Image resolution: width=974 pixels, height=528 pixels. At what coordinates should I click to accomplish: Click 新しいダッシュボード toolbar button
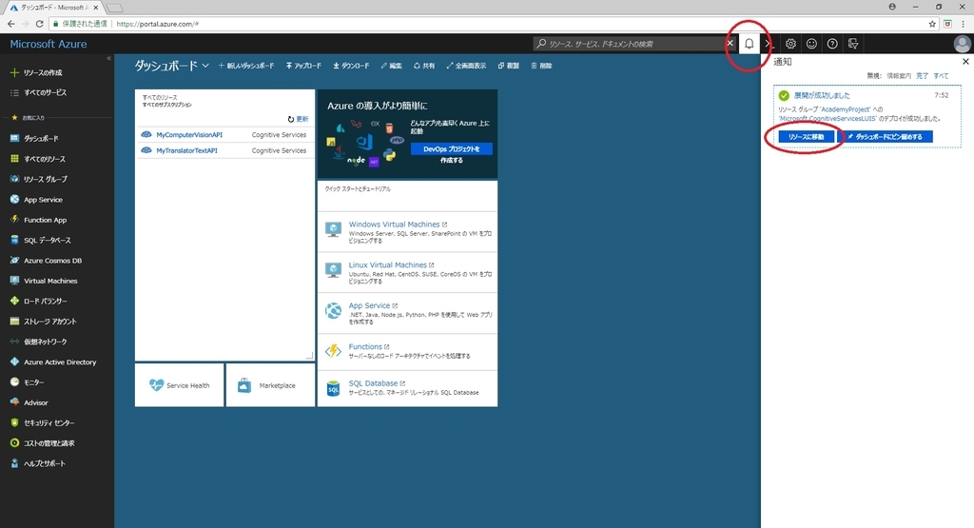point(246,66)
